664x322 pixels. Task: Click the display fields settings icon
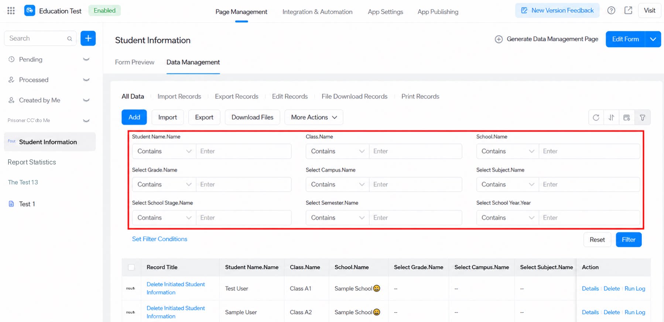pyautogui.click(x=627, y=117)
